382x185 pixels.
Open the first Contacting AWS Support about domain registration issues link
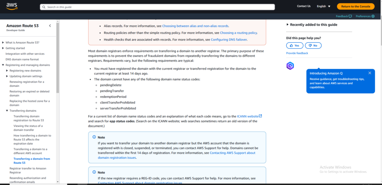(x=176, y=155)
